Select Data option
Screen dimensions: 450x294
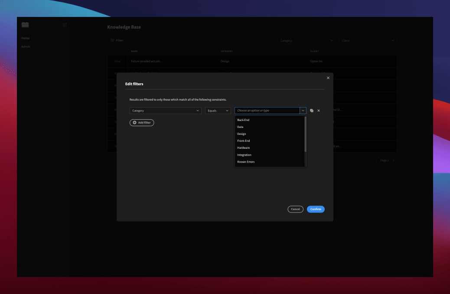tap(270, 127)
